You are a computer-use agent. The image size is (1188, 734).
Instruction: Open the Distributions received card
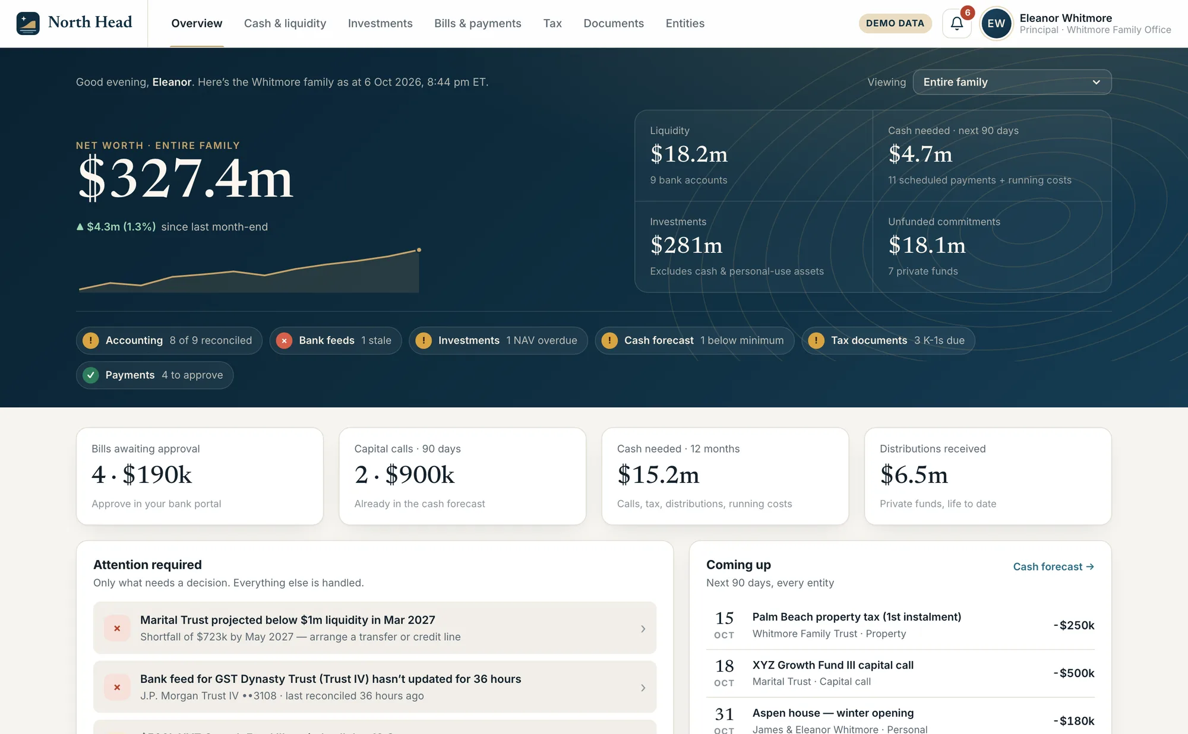[x=988, y=476]
